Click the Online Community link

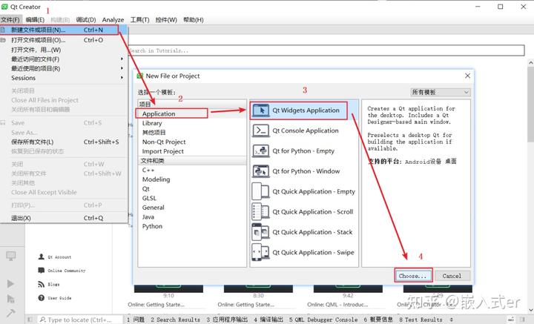[67, 271]
